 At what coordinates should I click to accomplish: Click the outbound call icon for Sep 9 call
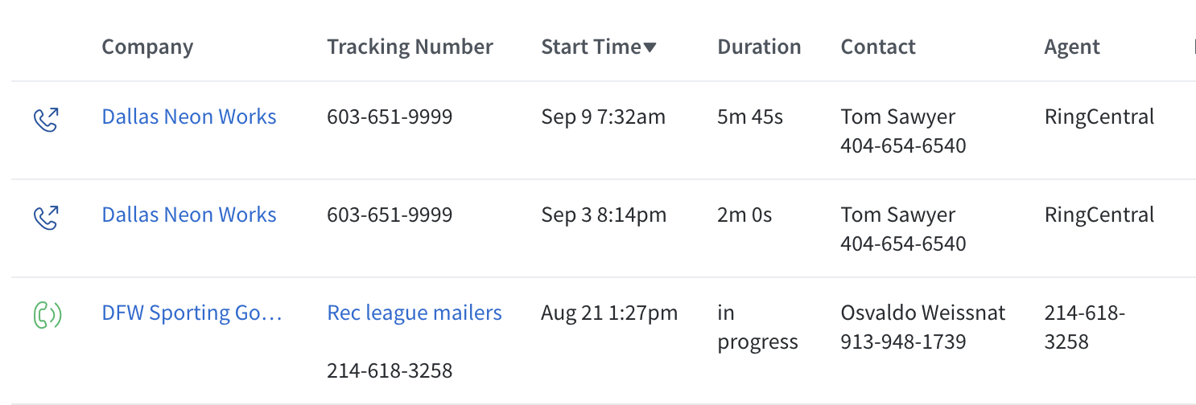pyautogui.click(x=46, y=120)
